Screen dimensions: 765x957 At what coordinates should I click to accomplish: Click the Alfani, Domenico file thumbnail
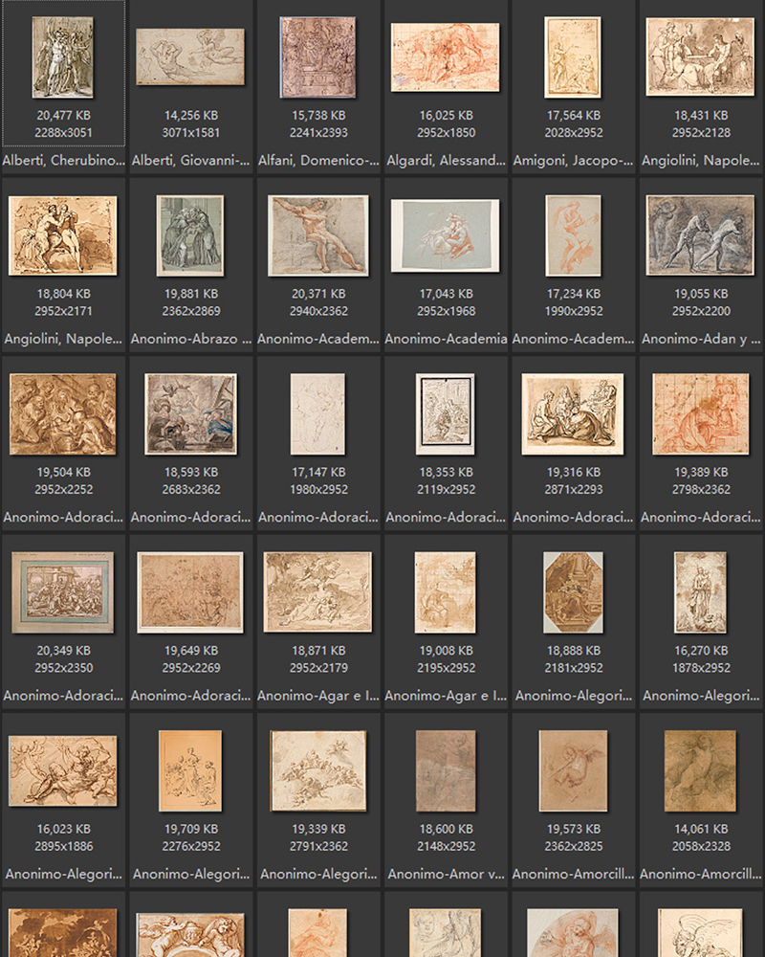[x=317, y=56]
